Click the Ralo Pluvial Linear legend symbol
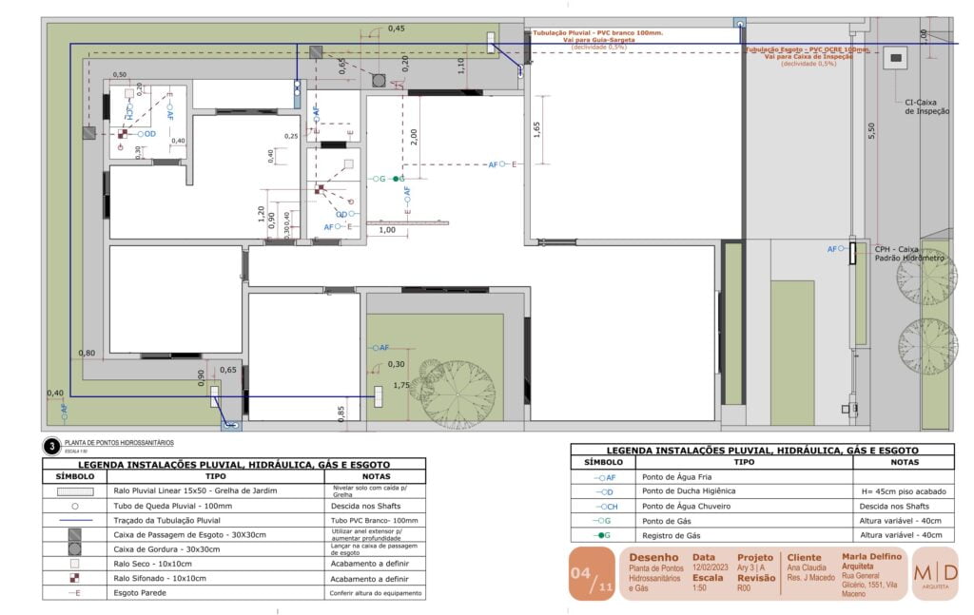The height and width of the screenshot is (615, 974). (74, 491)
